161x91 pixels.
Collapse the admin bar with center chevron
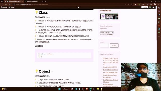(78, 7)
